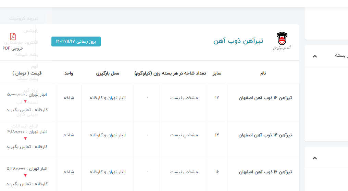Choose الکترود جوشکاری in the menu
348x191 pixels.
21,42
